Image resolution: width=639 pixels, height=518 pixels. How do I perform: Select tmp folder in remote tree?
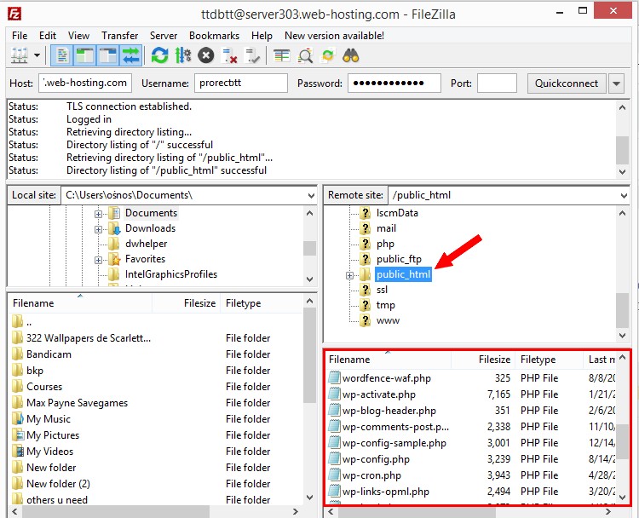[385, 305]
